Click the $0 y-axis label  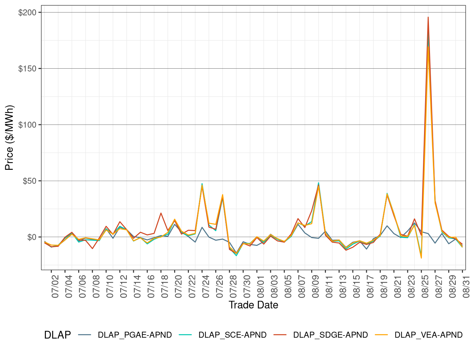(32, 237)
